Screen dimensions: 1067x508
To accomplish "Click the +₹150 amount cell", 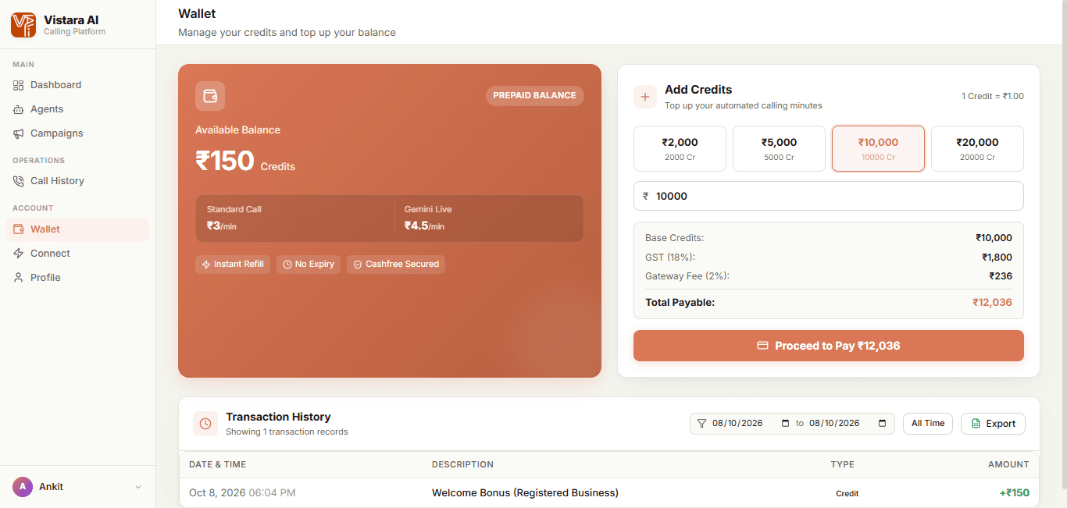I will pos(1014,493).
